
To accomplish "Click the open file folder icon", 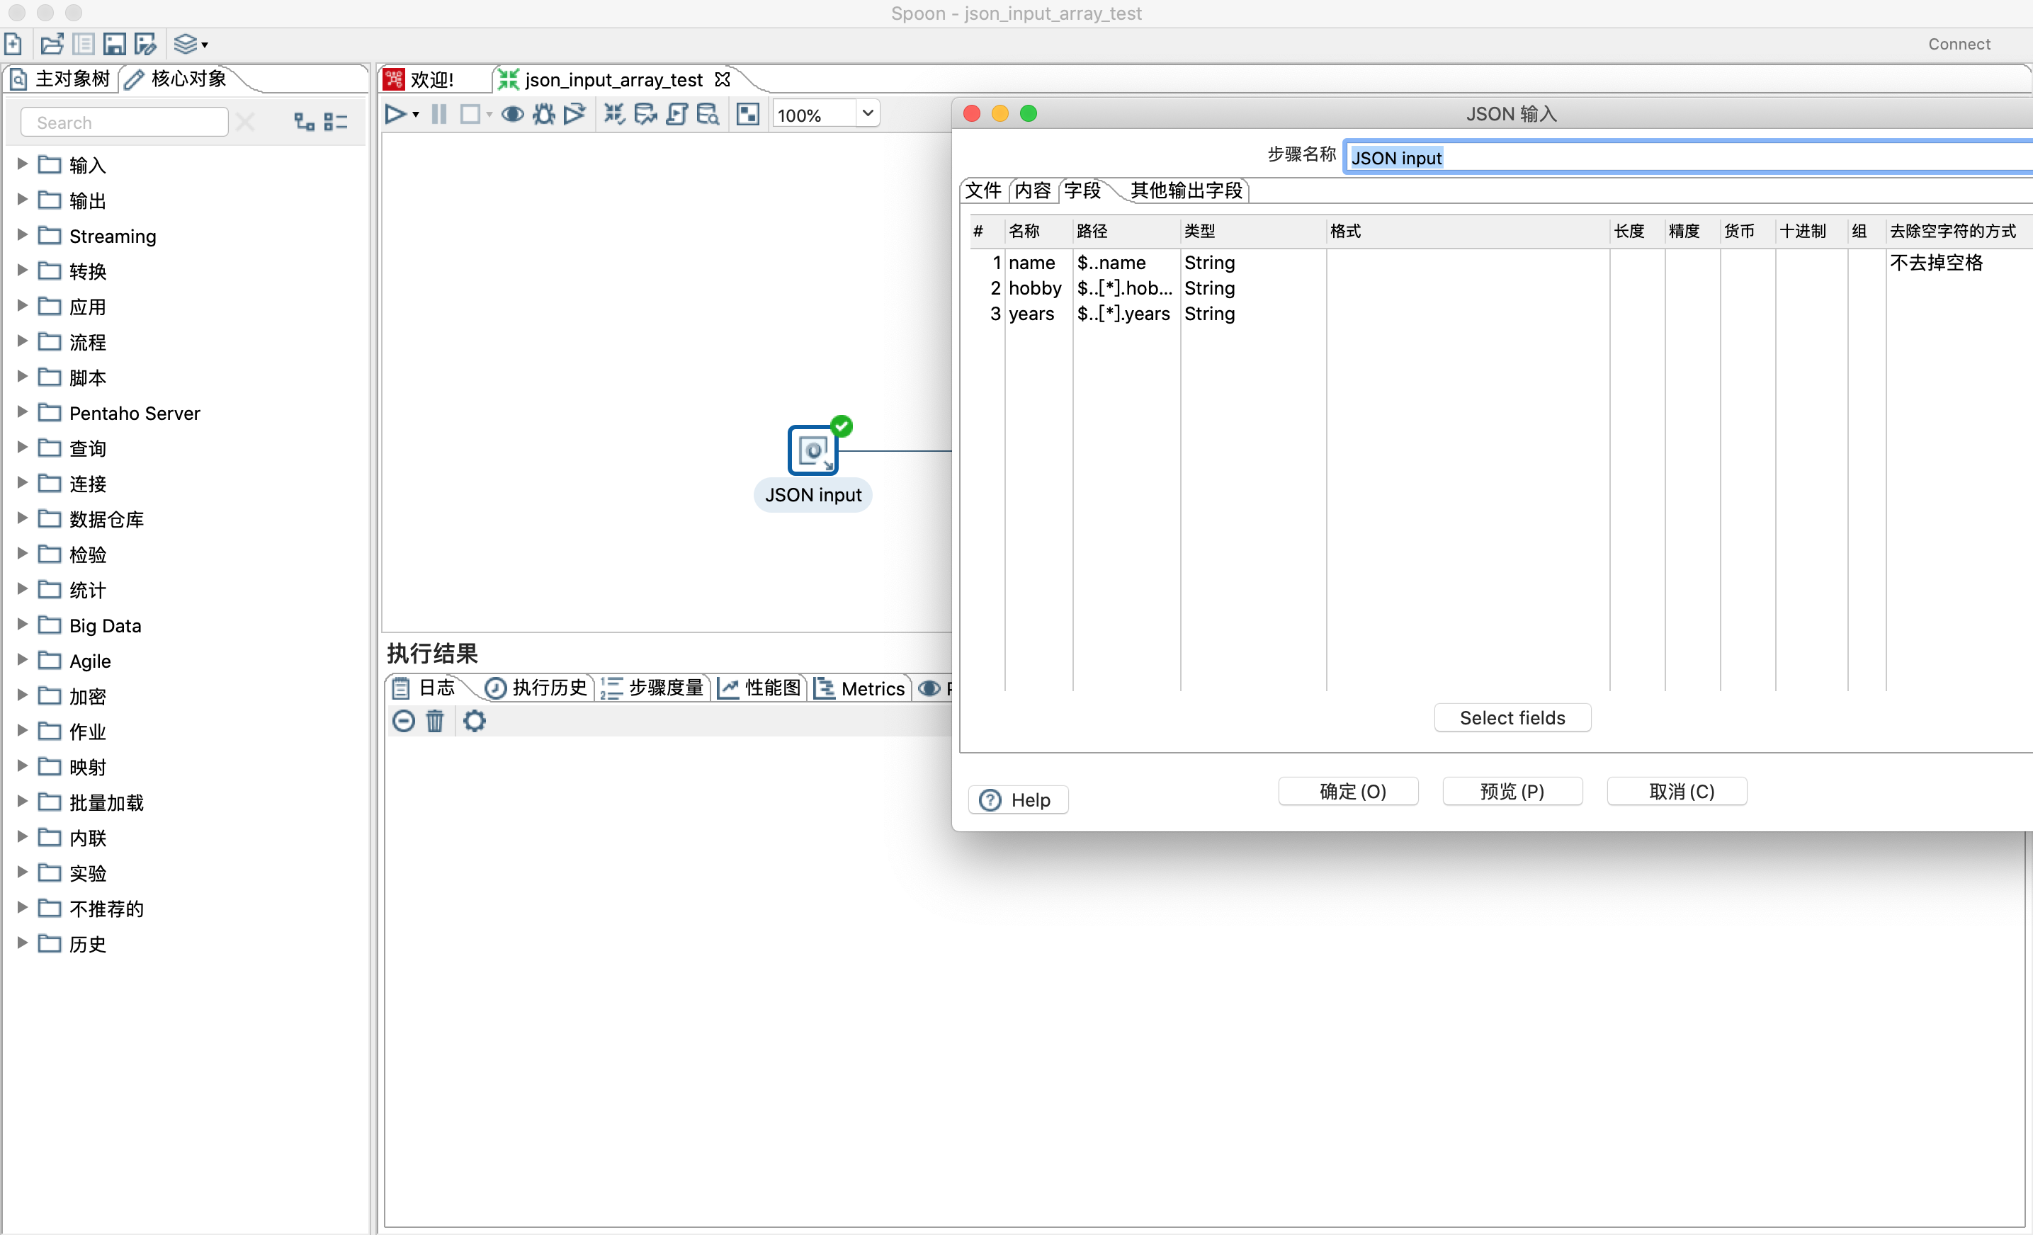I will (51, 44).
